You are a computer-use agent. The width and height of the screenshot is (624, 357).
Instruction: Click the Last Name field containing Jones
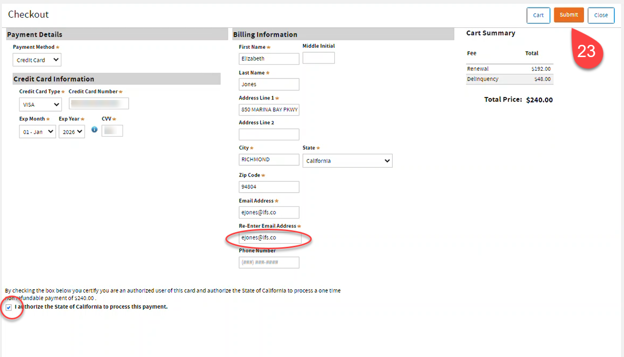pyautogui.click(x=269, y=84)
